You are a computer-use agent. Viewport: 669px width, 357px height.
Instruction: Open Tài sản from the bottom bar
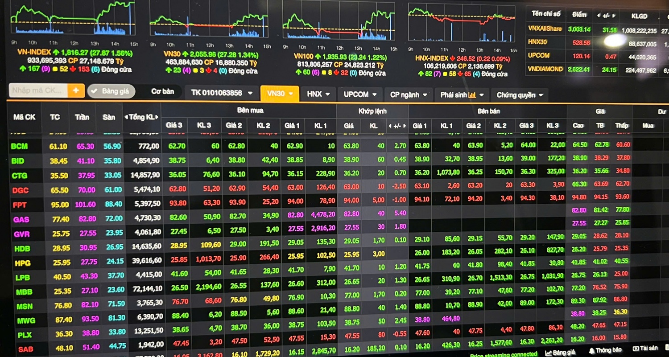click(x=645, y=349)
